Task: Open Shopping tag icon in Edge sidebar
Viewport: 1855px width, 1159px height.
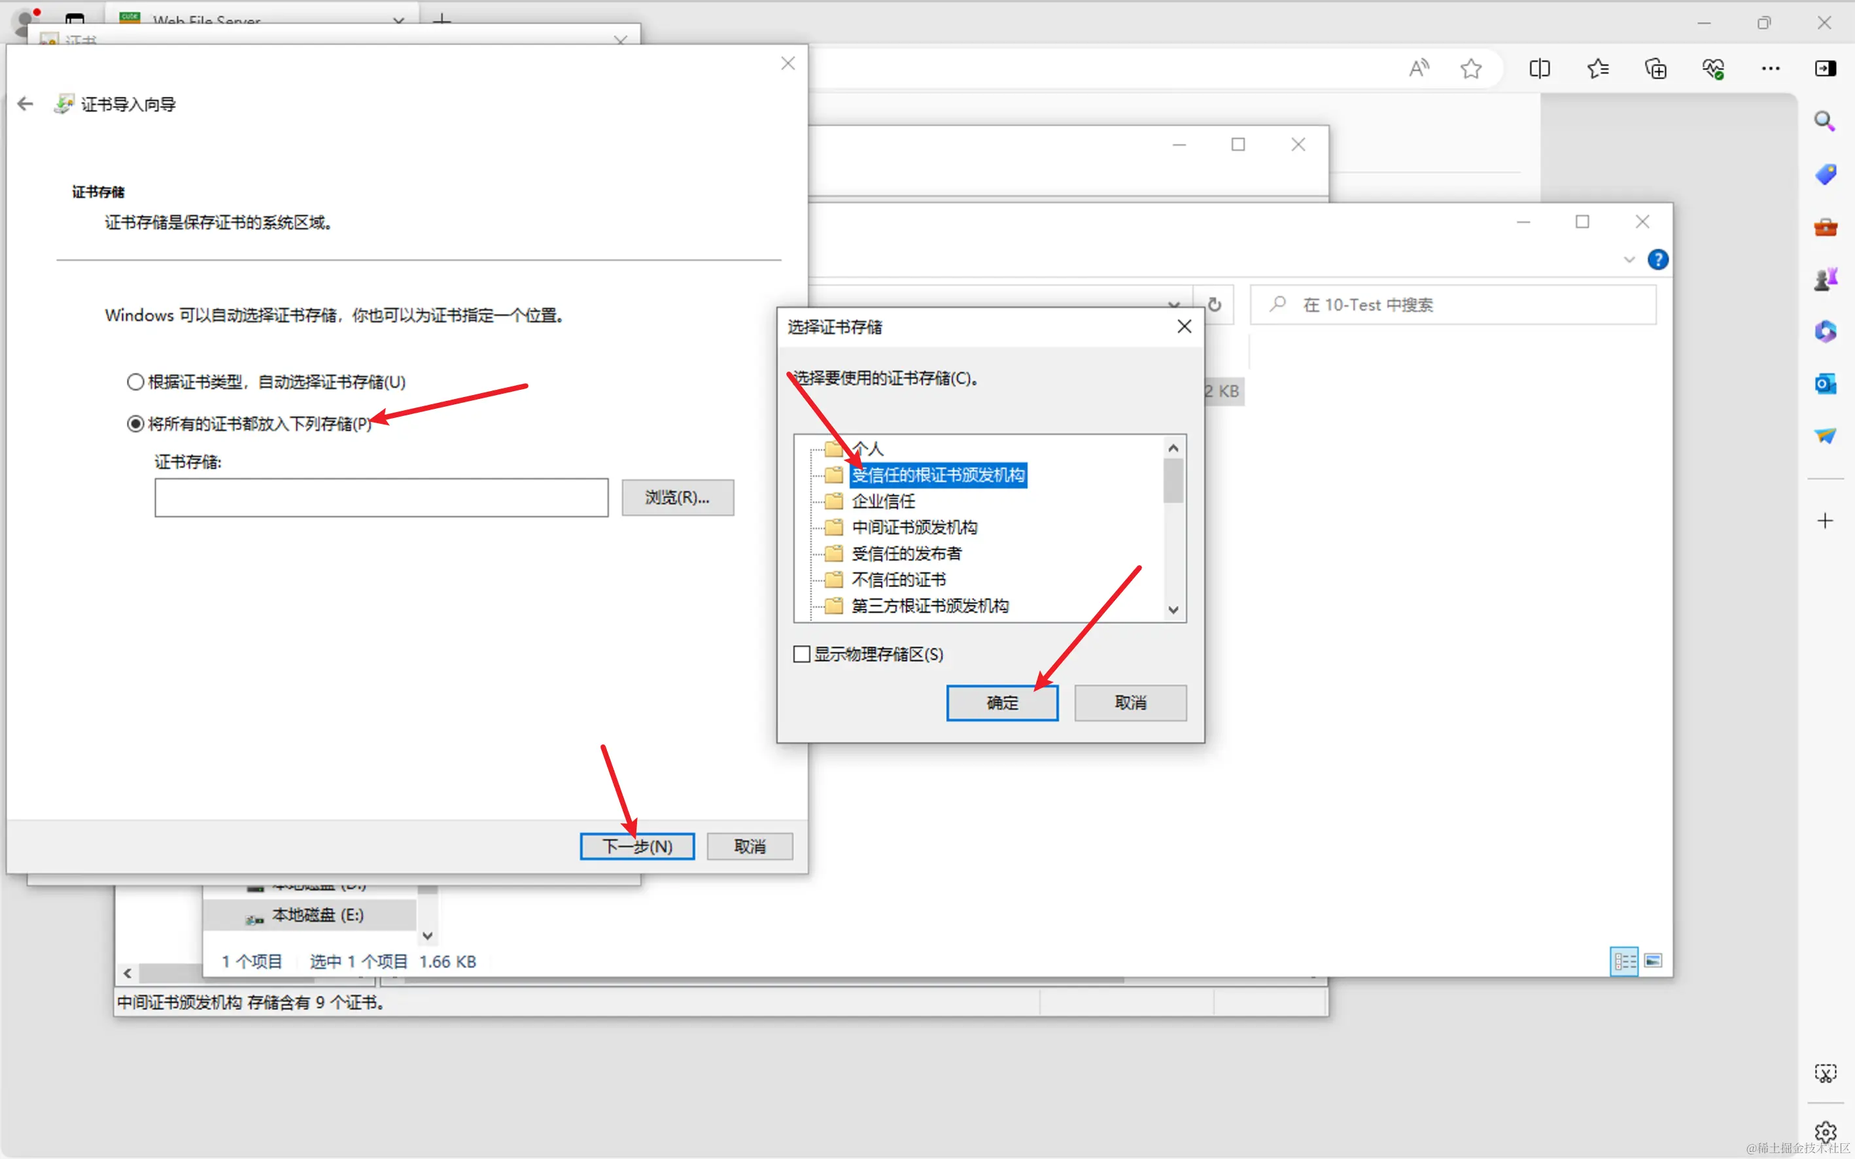Action: (x=1825, y=174)
